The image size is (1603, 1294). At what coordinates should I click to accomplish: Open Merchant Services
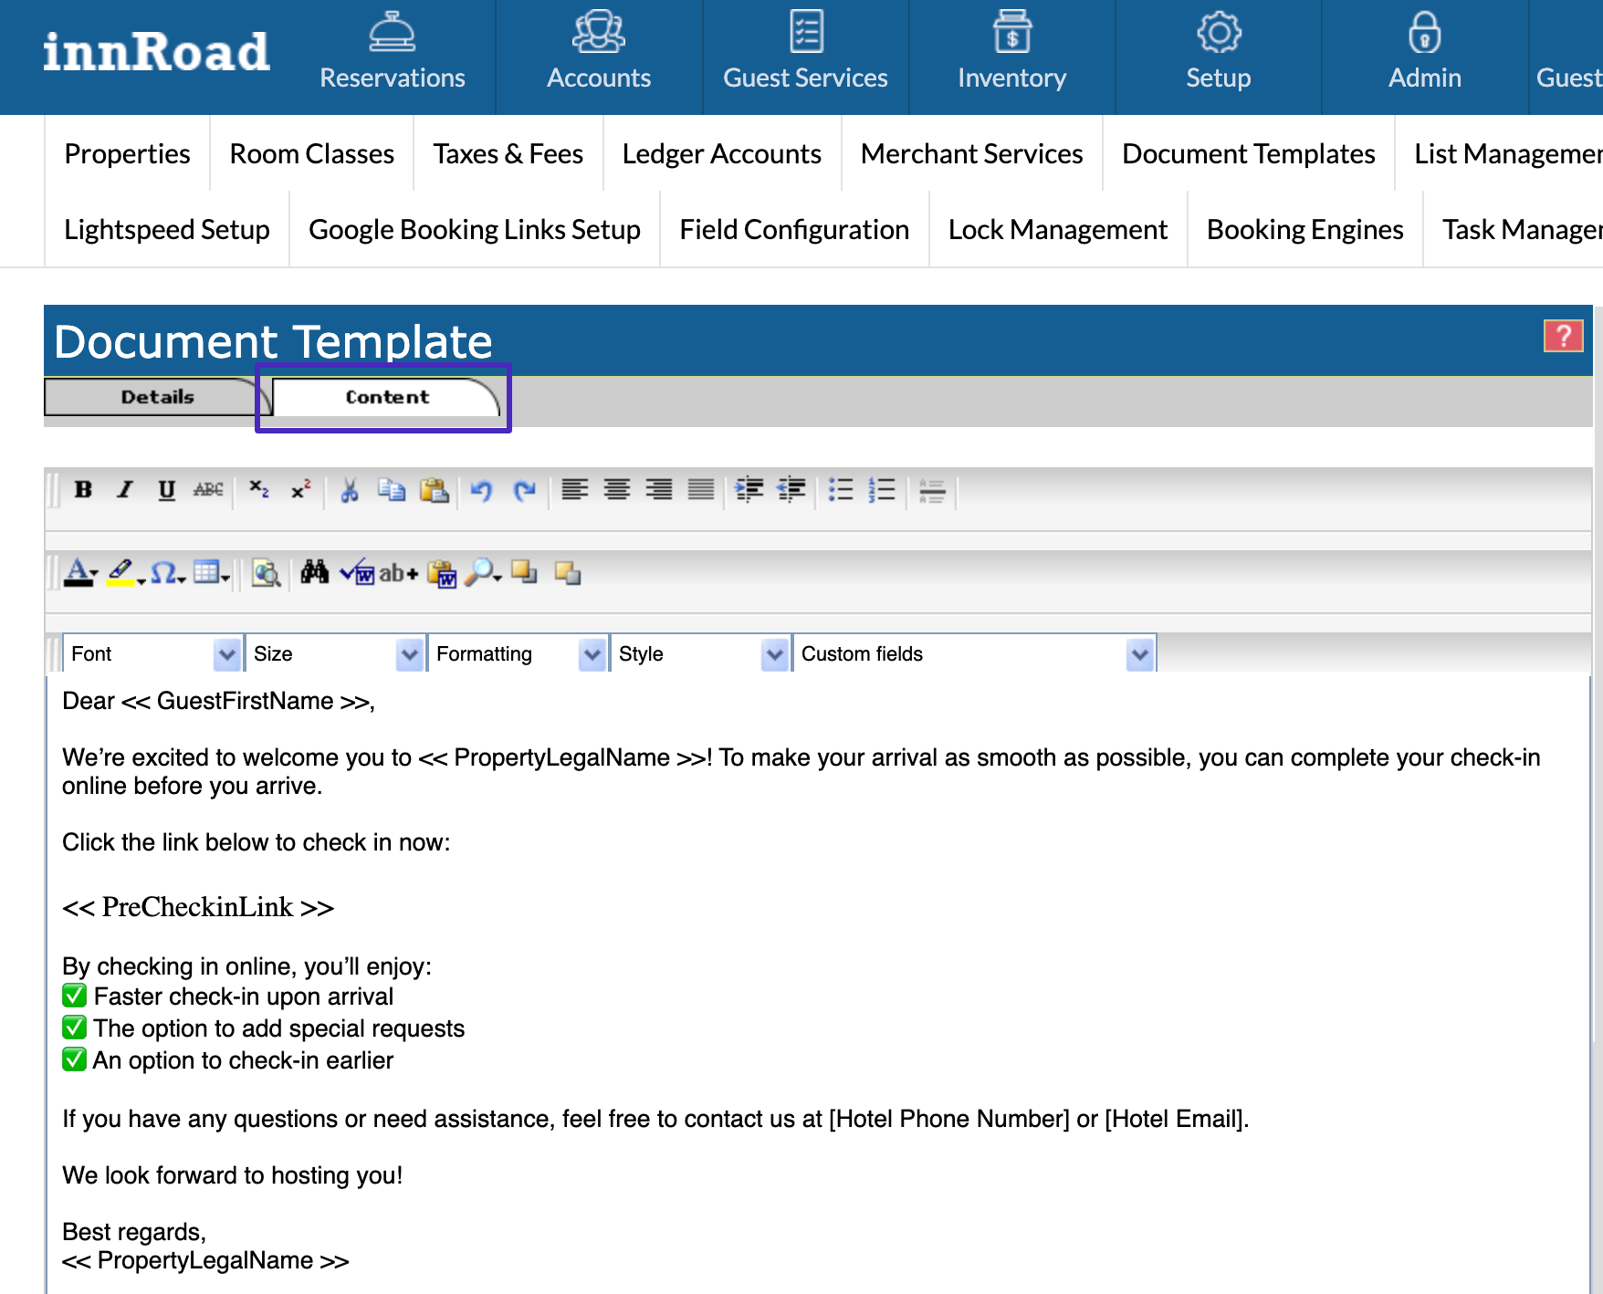971,153
